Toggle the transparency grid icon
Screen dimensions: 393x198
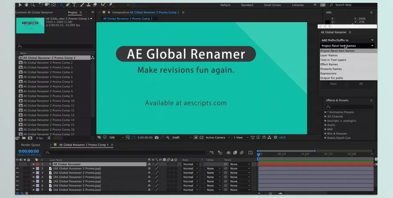click(x=201, y=138)
